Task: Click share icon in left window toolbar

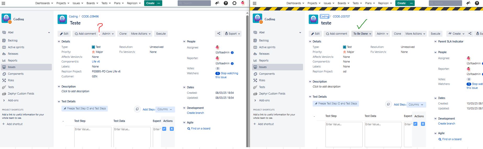Action: click(x=219, y=34)
